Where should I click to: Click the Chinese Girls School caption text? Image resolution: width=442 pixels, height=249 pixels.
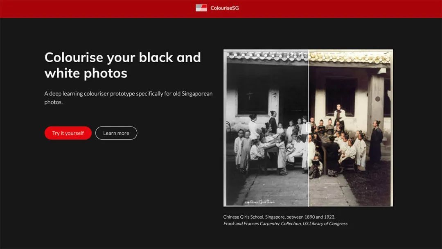pos(279,217)
